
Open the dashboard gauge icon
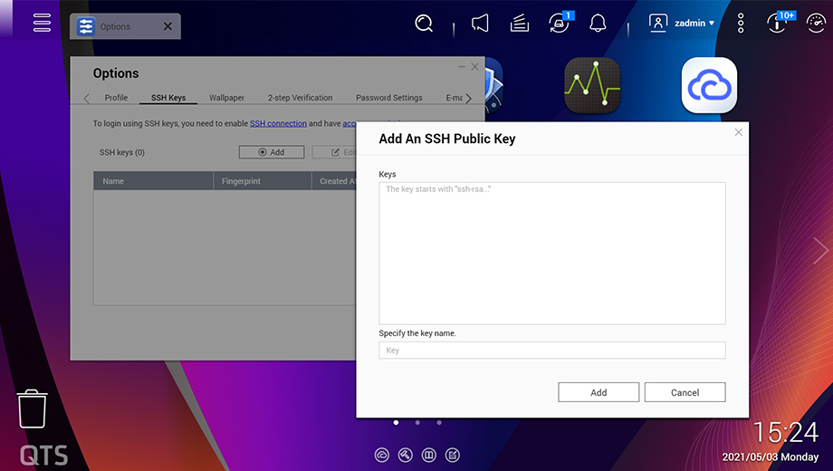(x=779, y=24)
